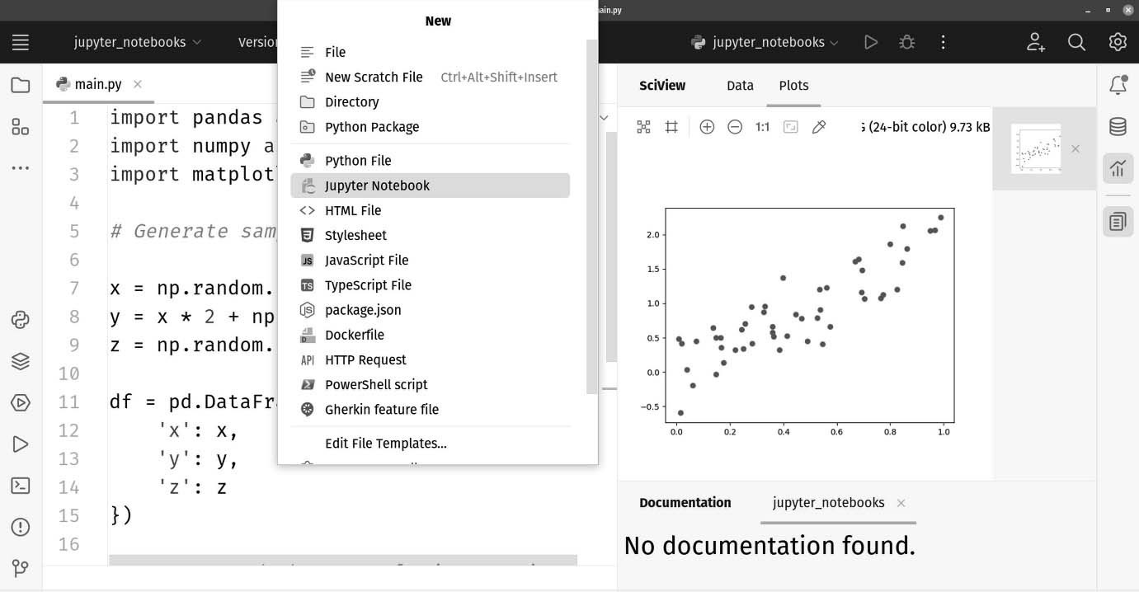The width and height of the screenshot is (1139, 592).
Task: Open the notifications bell
Action: (x=1118, y=85)
